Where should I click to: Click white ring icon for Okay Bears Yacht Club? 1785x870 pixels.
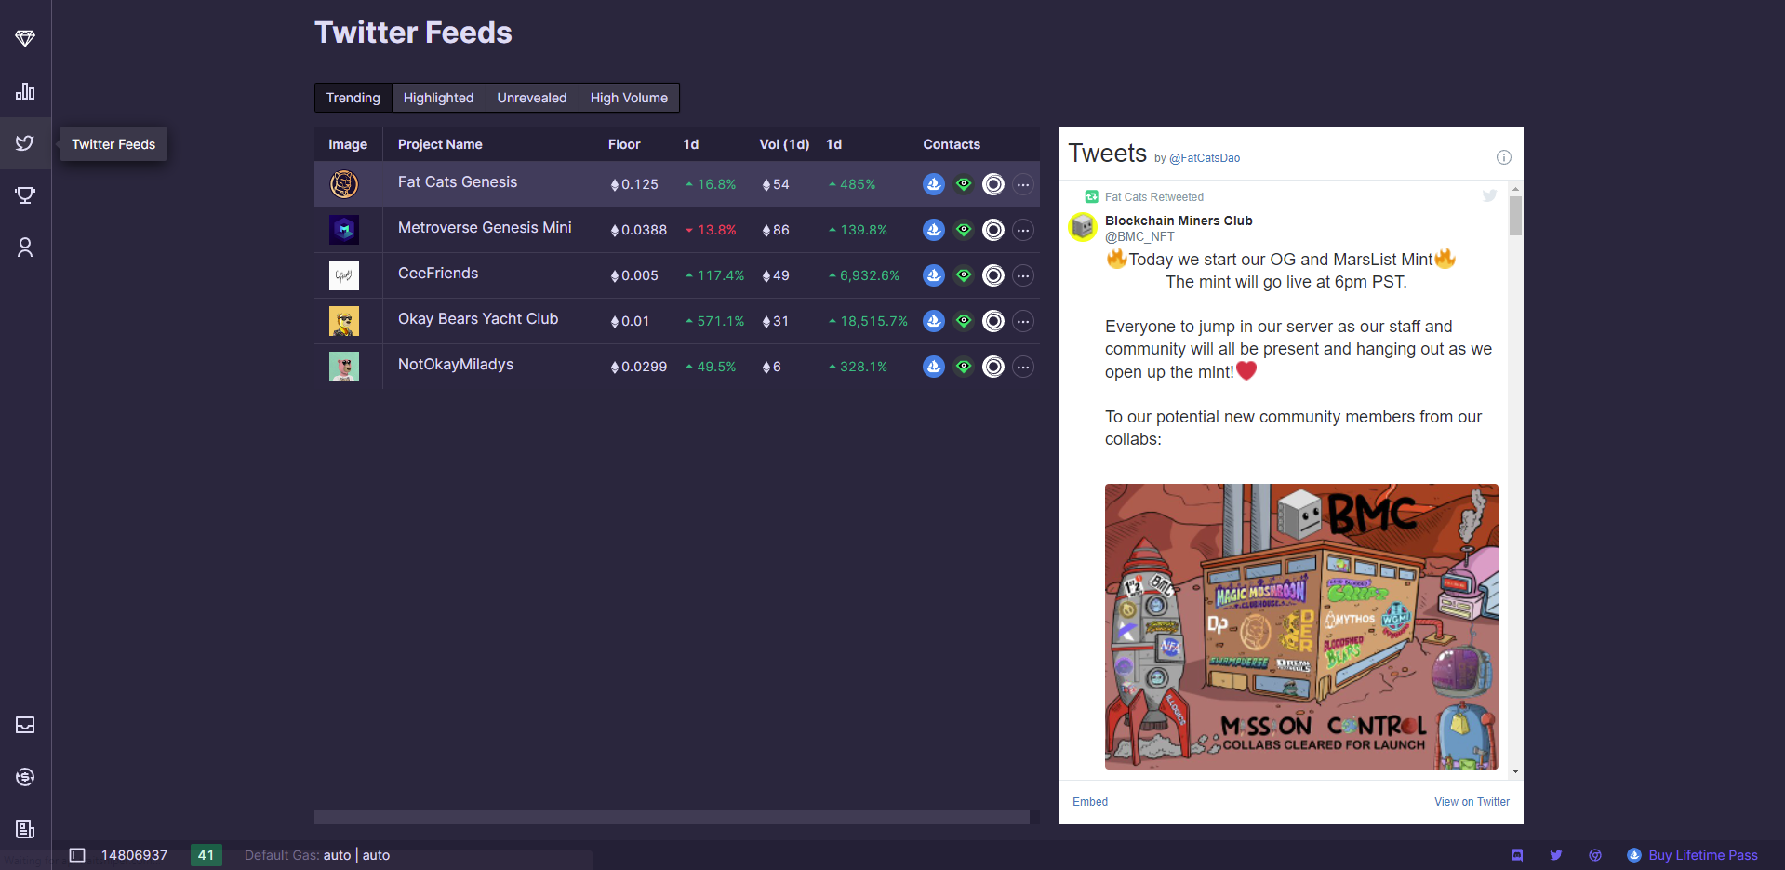coord(993,321)
